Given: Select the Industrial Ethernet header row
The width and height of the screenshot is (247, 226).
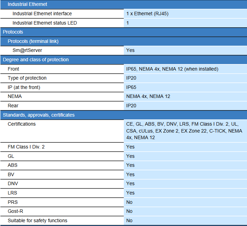Looking at the screenshot, I should click(x=123, y=4).
